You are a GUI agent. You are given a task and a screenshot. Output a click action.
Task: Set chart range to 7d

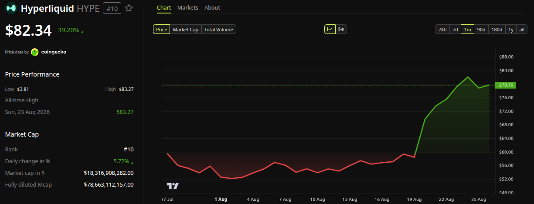coord(455,30)
